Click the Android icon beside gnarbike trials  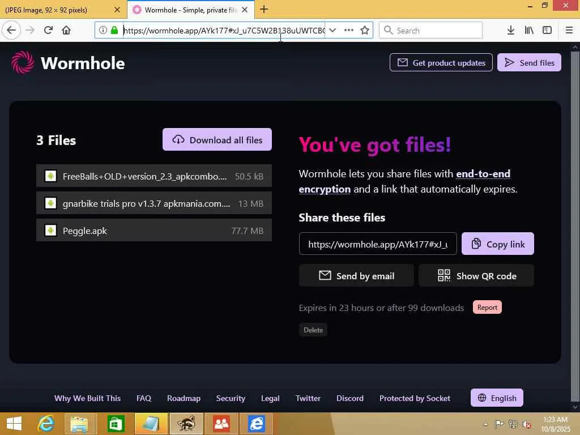click(x=50, y=203)
